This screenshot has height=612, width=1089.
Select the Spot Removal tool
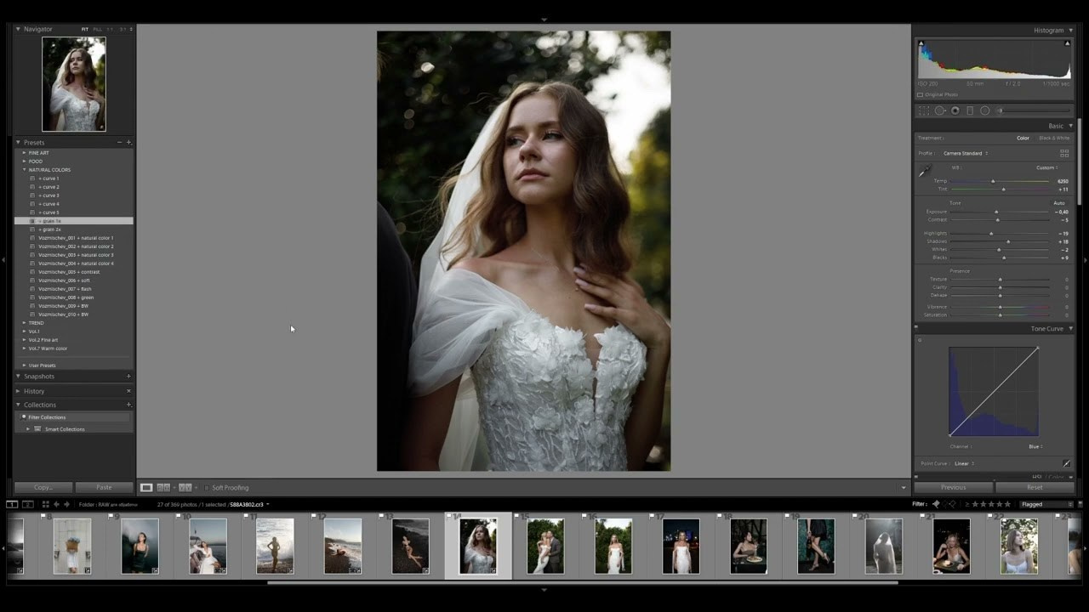point(940,110)
